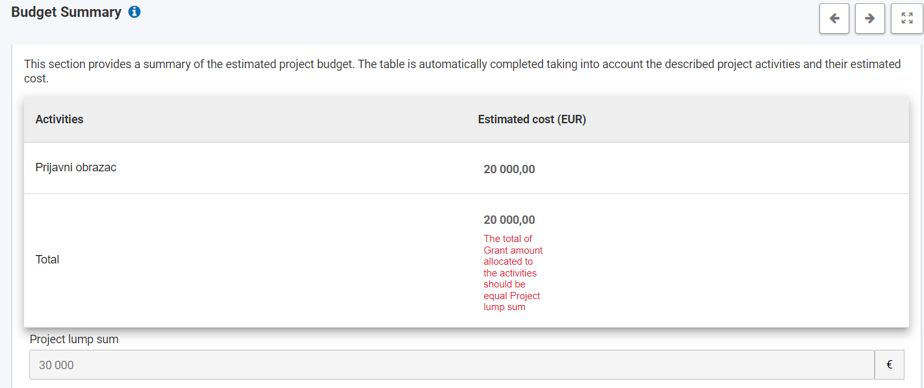Click 'Grant amount' text in the red error
This screenshot has height=388, width=924.
tap(513, 250)
